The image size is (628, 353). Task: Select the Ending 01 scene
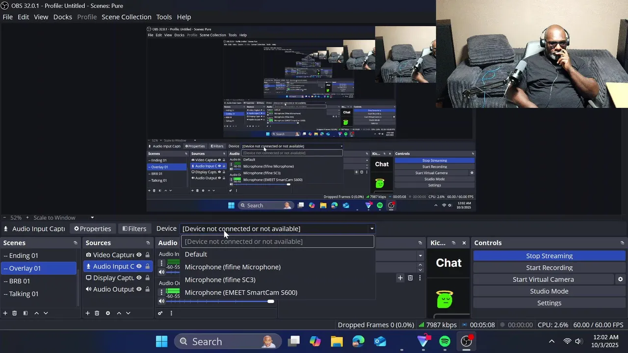click(39, 255)
